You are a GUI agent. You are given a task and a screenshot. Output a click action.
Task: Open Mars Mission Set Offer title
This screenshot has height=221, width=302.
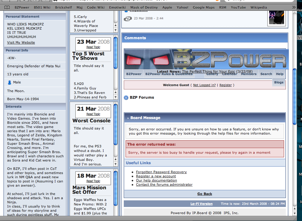[x=89, y=190]
